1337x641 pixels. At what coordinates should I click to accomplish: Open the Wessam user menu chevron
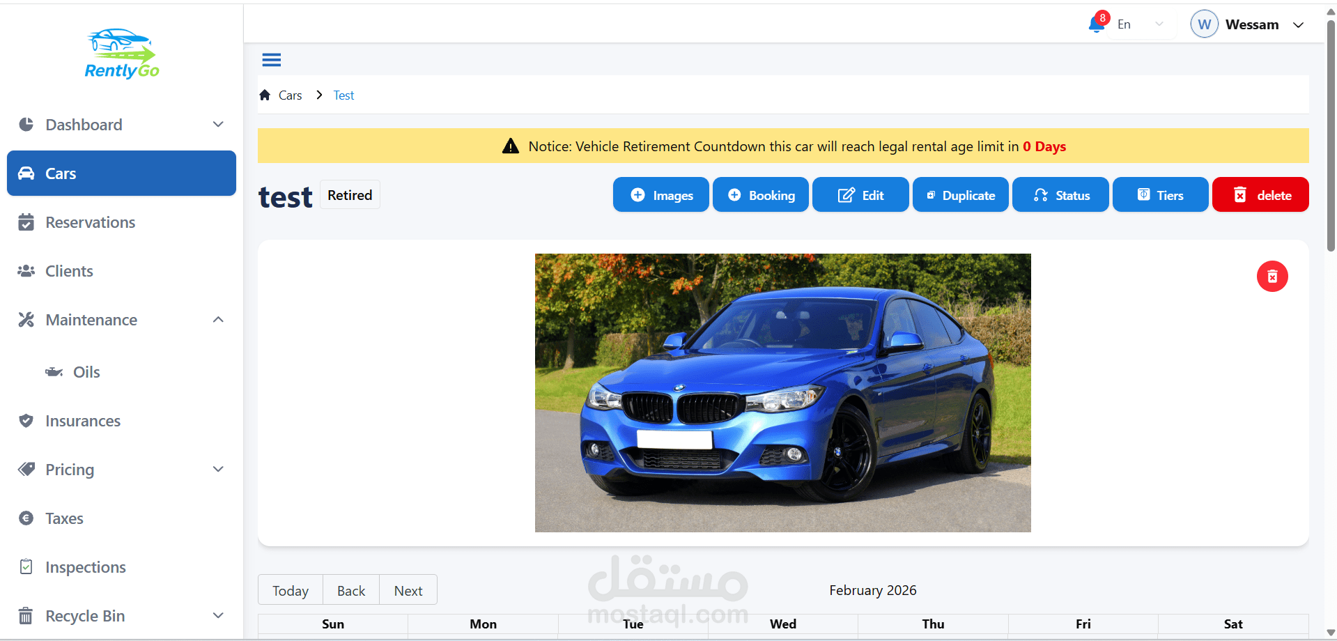pos(1299,25)
